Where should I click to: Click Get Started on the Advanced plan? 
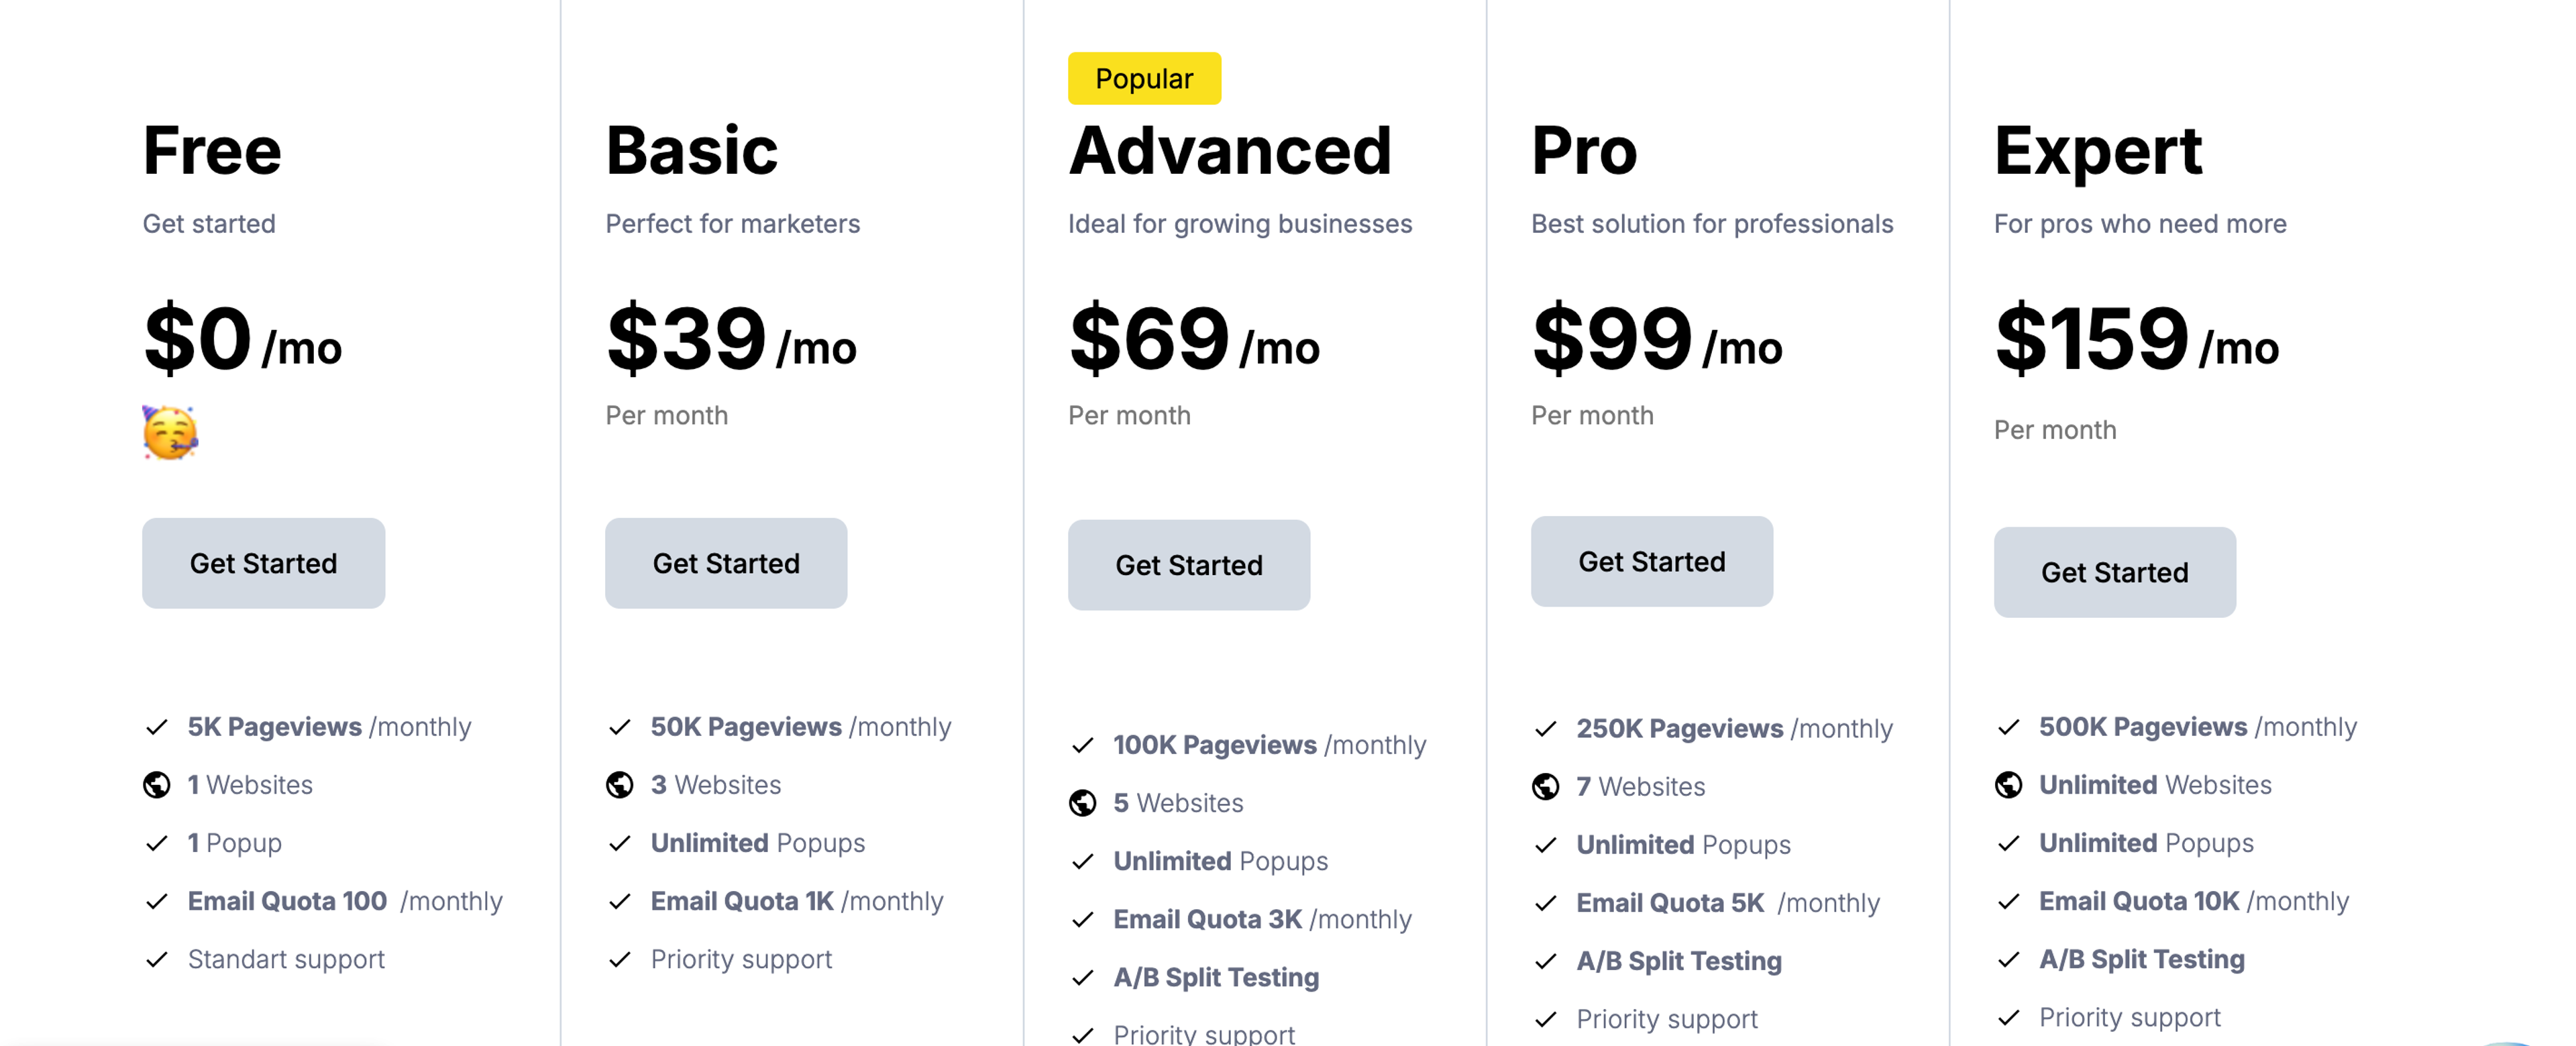click(1189, 564)
